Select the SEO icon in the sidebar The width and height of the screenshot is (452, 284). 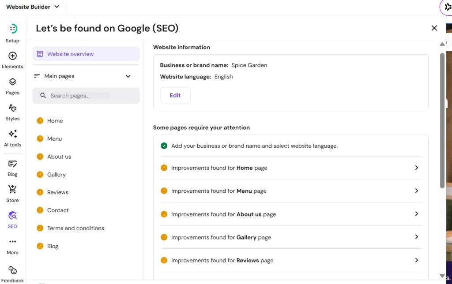[x=12, y=218]
